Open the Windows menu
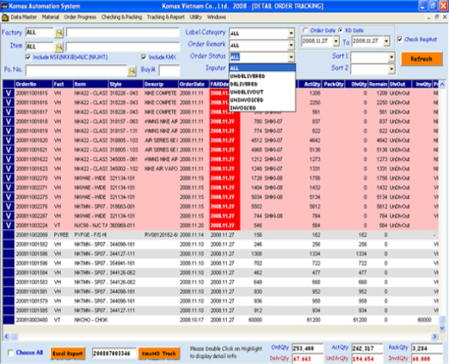Image resolution: width=449 pixels, height=364 pixels. coord(217,17)
